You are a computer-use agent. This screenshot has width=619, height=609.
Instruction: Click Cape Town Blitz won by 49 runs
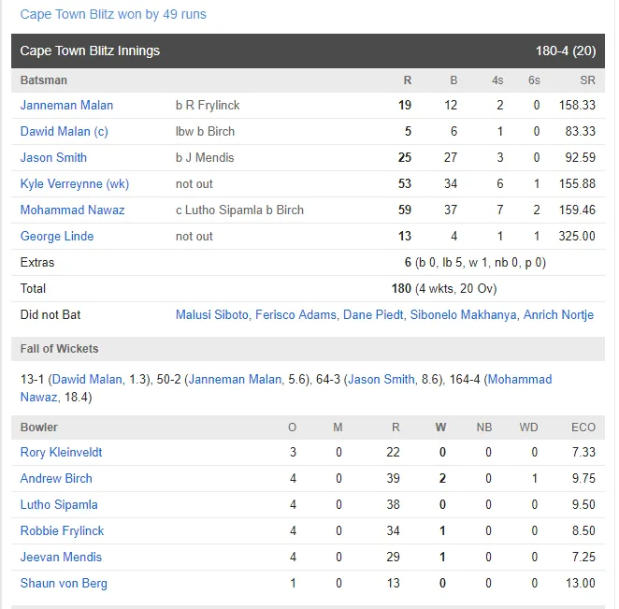tap(113, 14)
